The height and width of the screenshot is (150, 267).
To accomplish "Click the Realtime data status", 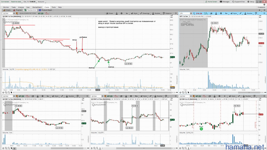I will click(x=16, y=2).
